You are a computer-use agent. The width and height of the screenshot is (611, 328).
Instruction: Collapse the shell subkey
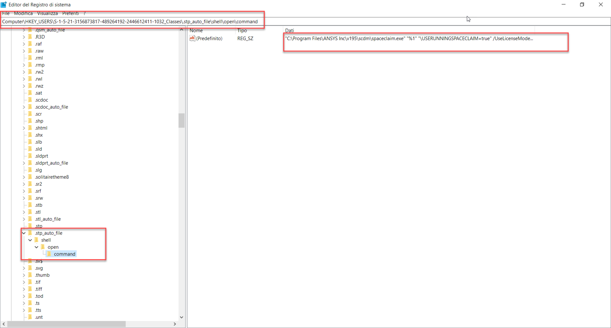30,240
